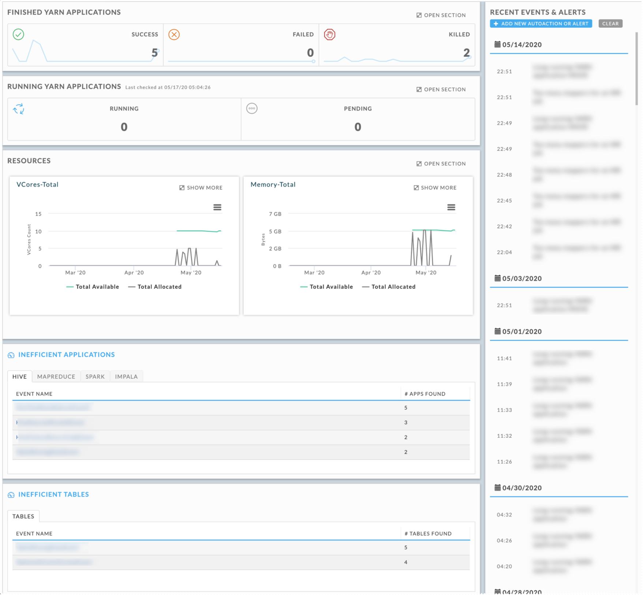The image size is (643, 595).
Task: Add new autoaction or alert
Action: coord(541,23)
